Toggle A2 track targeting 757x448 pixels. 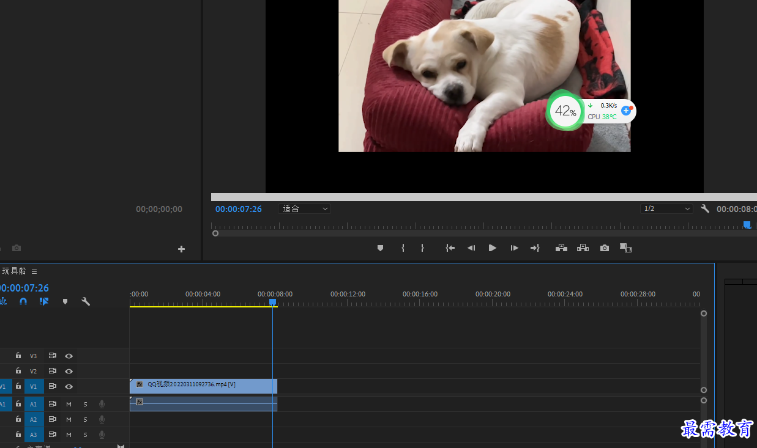pos(34,419)
